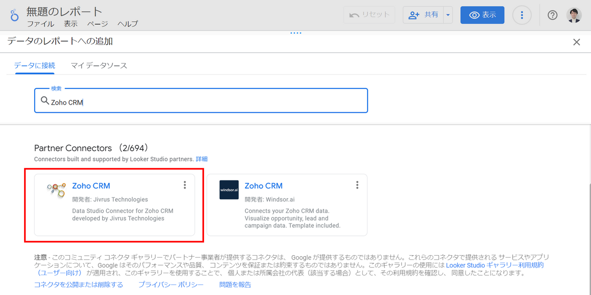Switch to the マイデータソース tab
Screen dimensions: 591x295
pos(99,65)
